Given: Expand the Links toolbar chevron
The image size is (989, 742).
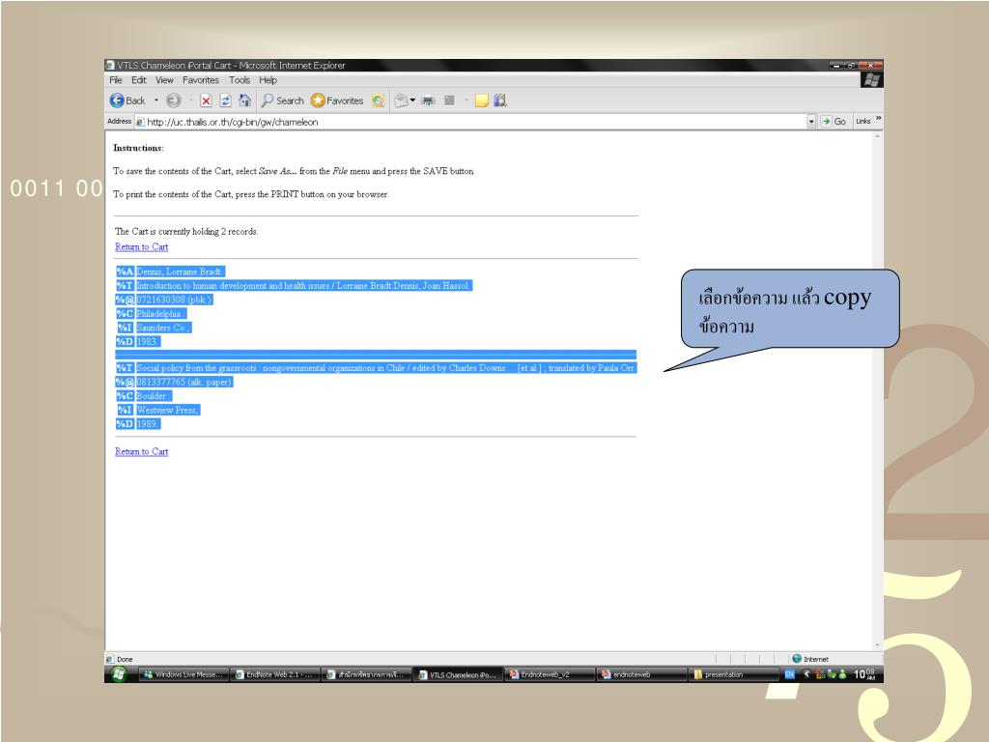Looking at the screenshot, I should [878, 119].
